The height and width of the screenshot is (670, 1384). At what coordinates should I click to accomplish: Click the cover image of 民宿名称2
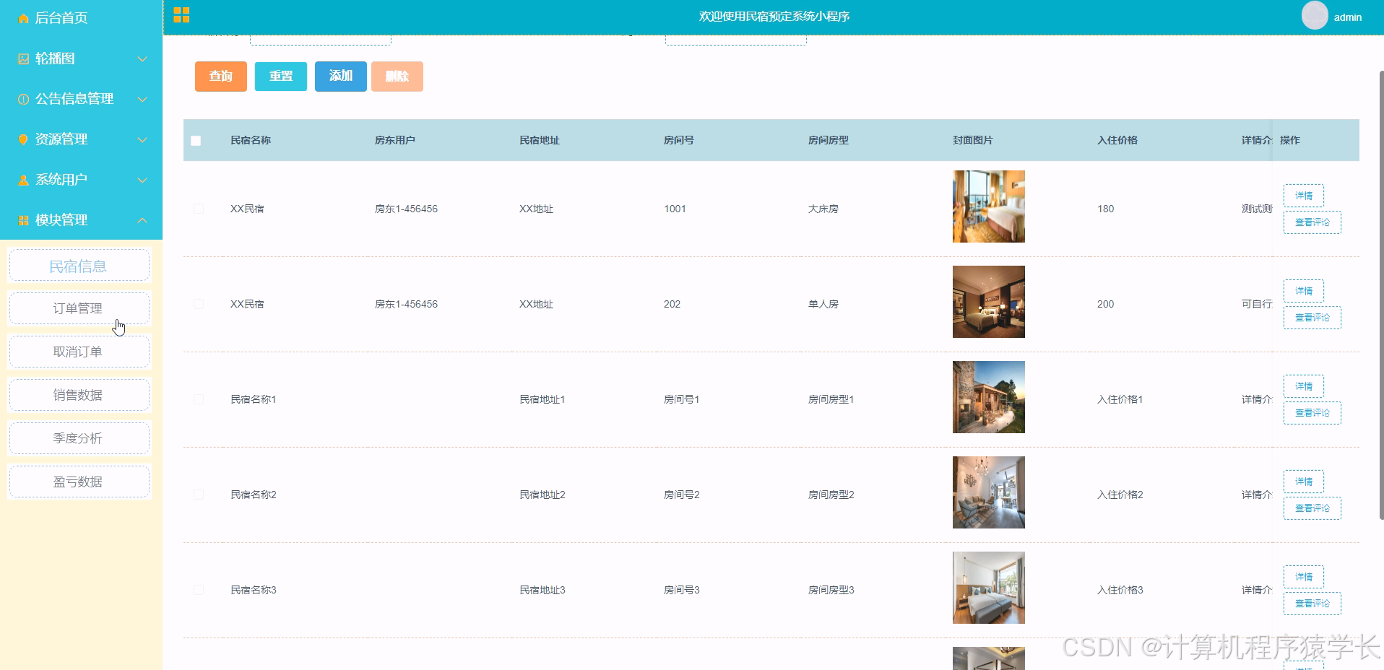coord(989,492)
